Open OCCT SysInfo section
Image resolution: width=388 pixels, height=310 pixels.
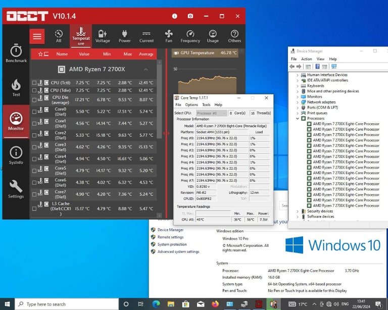tap(16, 155)
